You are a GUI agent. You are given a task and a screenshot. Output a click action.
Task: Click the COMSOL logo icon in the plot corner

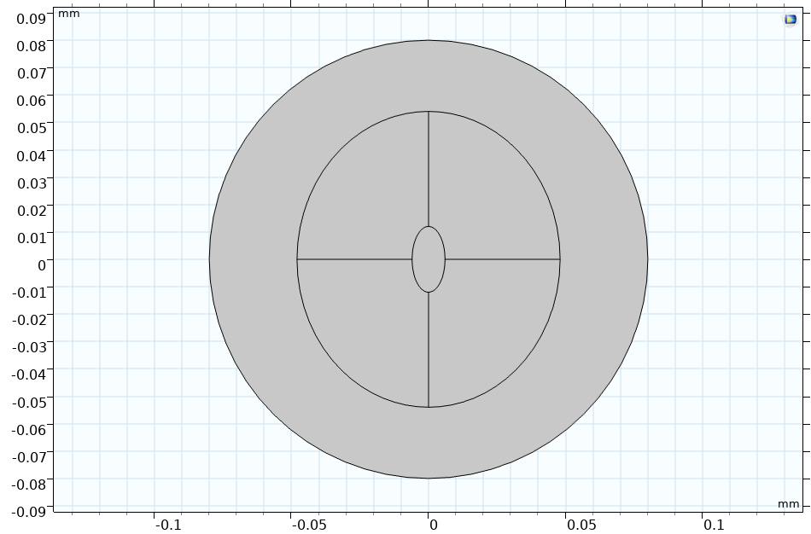(x=791, y=20)
